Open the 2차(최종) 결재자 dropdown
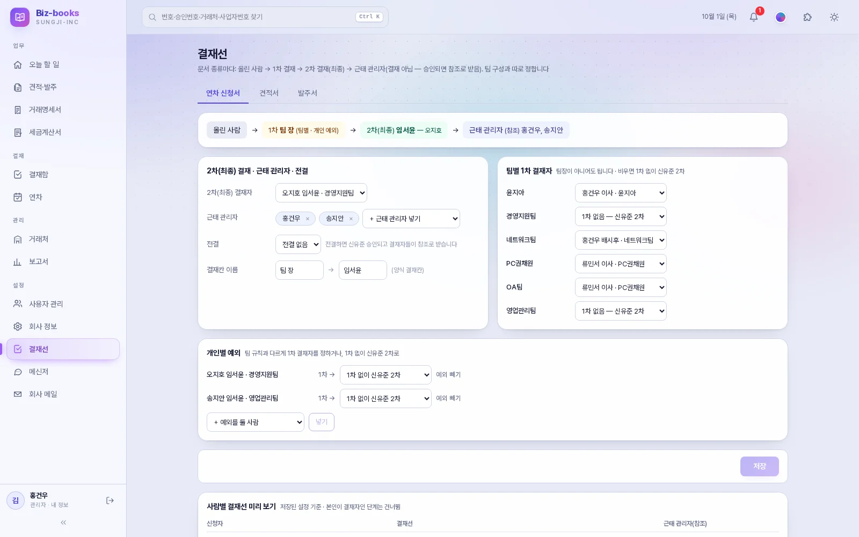Screen dimensions: 859x537 click(x=321, y=193)
